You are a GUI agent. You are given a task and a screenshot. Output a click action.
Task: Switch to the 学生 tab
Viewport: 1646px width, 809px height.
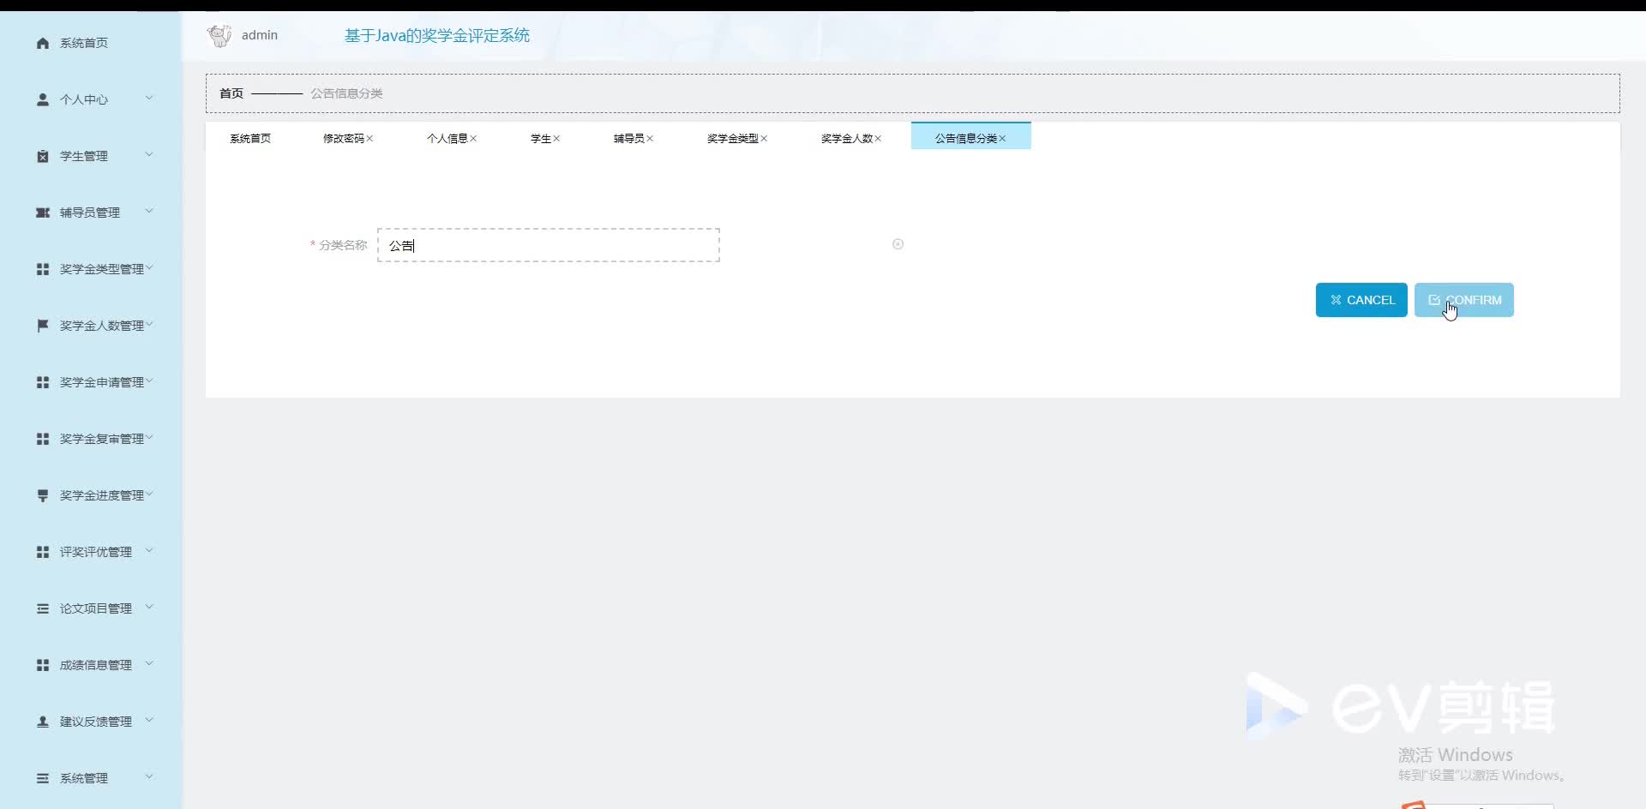click(541, 138)
